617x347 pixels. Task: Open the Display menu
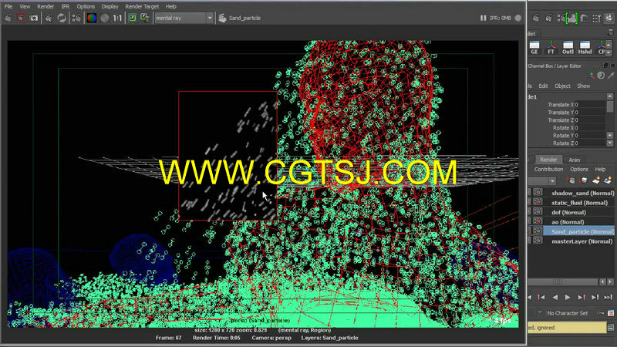pyautogui.click(x=110, y=6)
